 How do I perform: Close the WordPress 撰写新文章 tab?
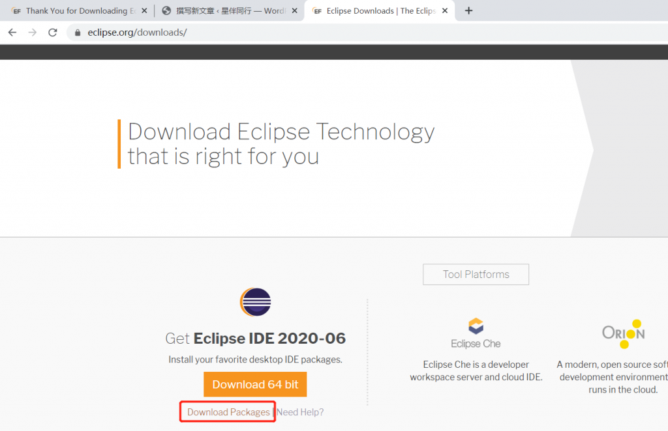point(294,10)
